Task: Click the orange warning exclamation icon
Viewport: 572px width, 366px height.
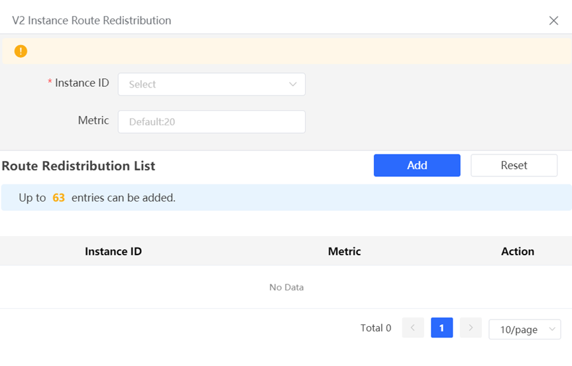Action: point(21,51)
